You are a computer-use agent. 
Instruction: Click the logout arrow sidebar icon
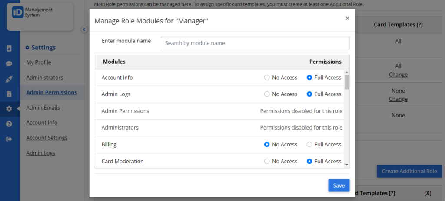coord(9,139)
